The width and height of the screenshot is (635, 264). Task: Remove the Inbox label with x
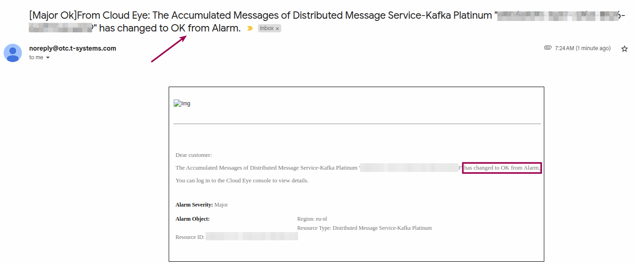[277, 29]
